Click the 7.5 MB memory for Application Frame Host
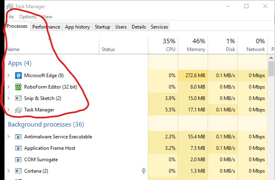 coord(198,148)
